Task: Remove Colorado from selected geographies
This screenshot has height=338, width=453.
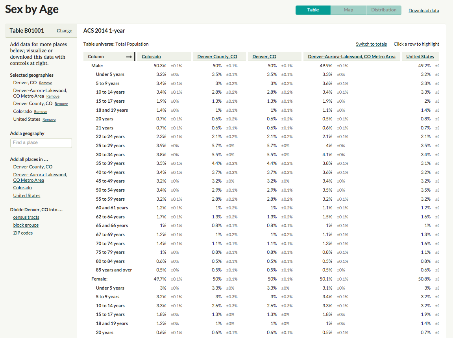Action: coord(41,112)
